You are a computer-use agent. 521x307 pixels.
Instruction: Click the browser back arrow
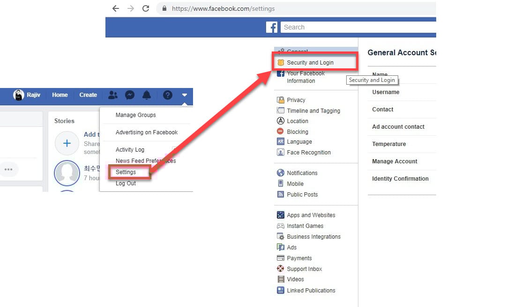[x=115, y=8]
